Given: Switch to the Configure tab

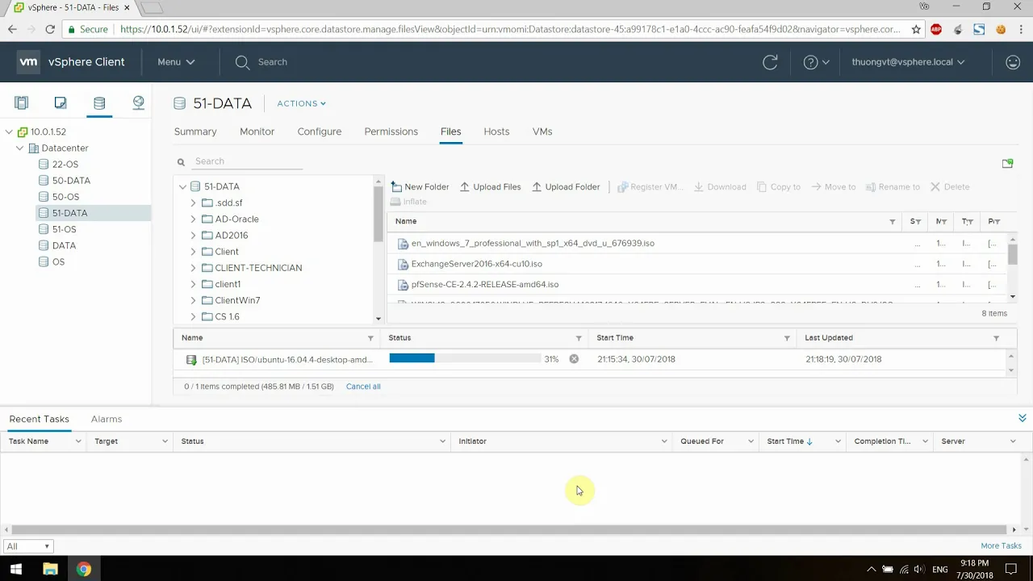Looking at the screenshot, I should tap(319, 132).
